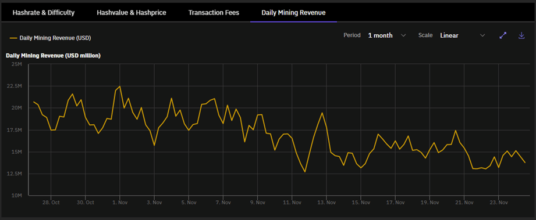The height and width of the screenshot is (220, 536).
Task: Click the 21. Nov date label
Action: tap(464, 203)
